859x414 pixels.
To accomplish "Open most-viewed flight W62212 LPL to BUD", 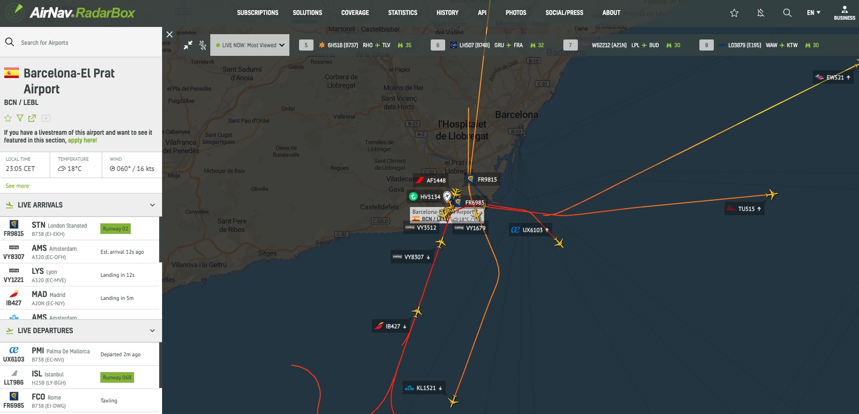I will pyautogui.click(x=623, y=45).
